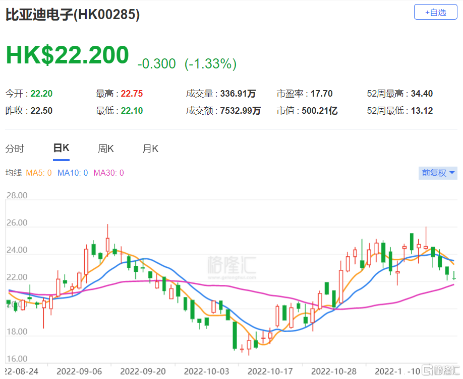
Task: Open the 周K weekly chart tab
Action: (106, 148)
